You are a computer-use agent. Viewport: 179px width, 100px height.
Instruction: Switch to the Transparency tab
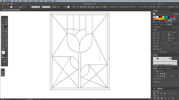point(168,68)
